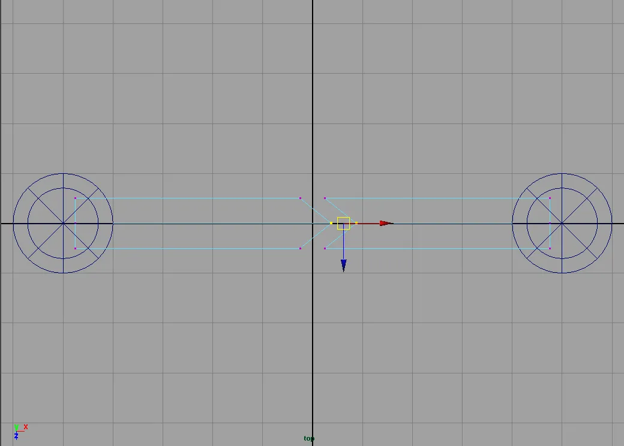Select the left yellow selected CV point
624x446 pixels.
click(331, 223)
